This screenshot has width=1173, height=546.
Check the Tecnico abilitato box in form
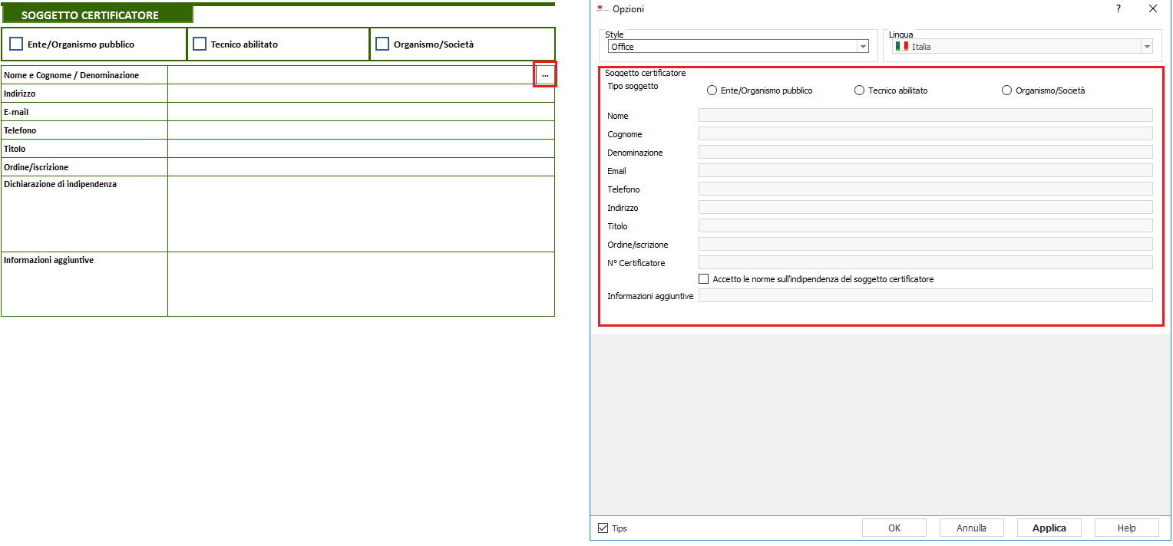tap(200, 44)
